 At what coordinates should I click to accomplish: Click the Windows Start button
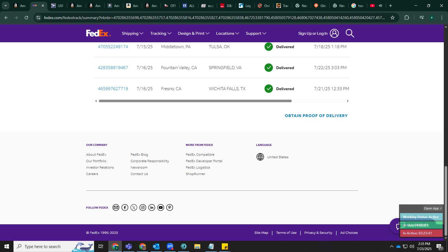(x=7, y=246)
